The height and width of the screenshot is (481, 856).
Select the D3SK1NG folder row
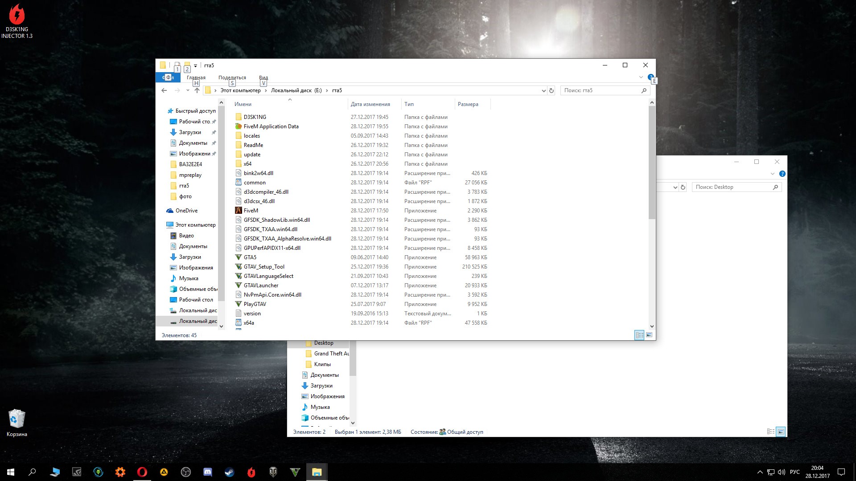point(361,117)
